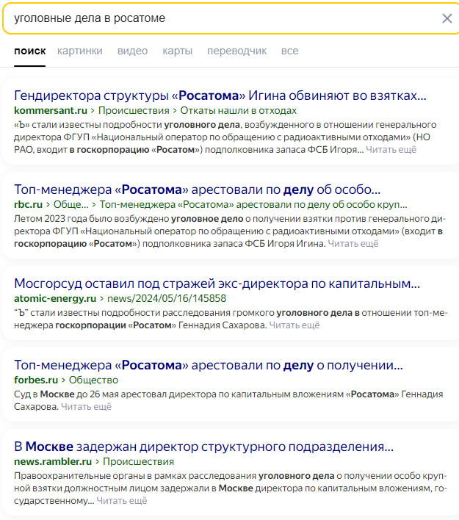Click Читать ещё in atomic-energy snippet
The height and width of the screenshot is (520, 459).
click(x=294, y=325)
